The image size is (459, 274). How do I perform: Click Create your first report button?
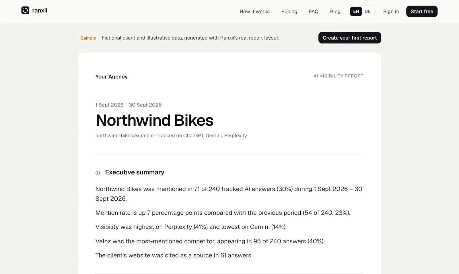350,38
